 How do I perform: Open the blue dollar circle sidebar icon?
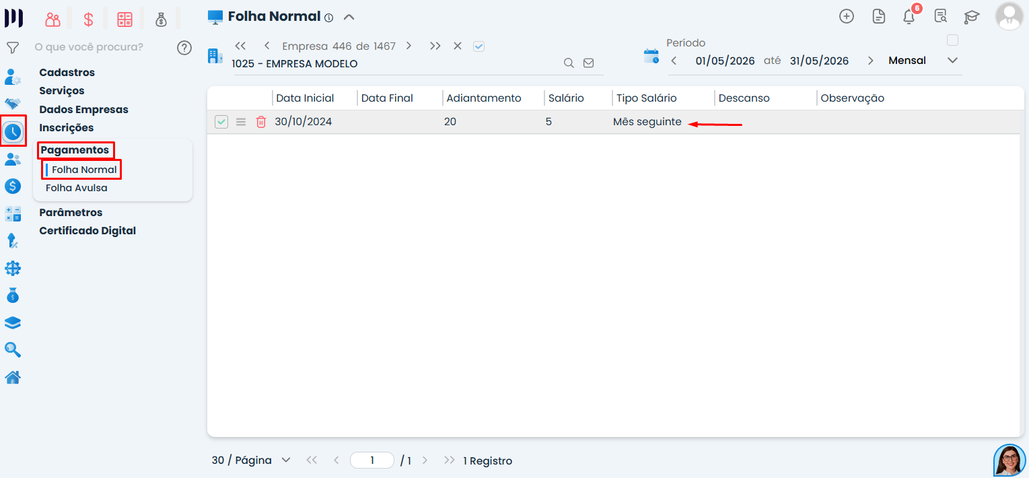12,186
